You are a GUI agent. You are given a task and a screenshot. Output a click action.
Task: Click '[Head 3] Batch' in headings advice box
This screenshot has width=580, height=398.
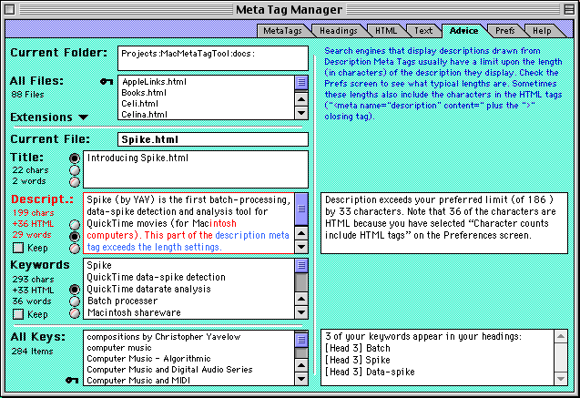pos(358,348)
